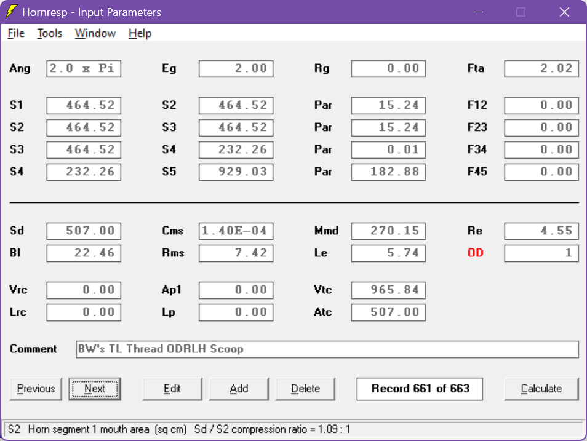Select the Atc field 507.00
This screenshot has height=441, width=587.
[388, 312]
